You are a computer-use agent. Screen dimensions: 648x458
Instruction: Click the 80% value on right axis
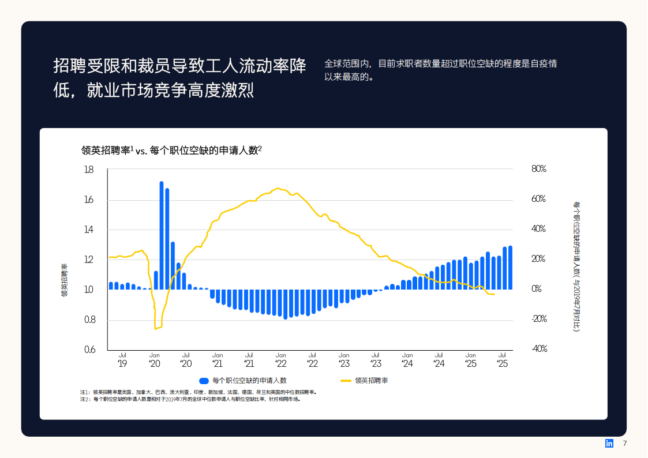(538, 169)
